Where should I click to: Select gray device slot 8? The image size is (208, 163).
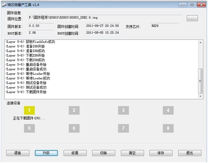click(168, 128)
